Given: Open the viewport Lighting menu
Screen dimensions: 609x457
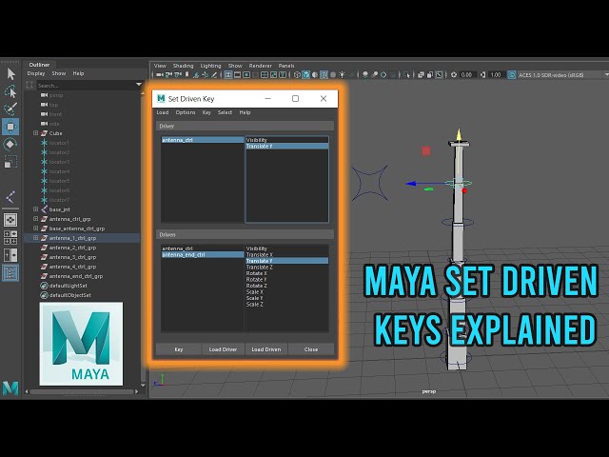Looking at the screenshot, I should [x=210, y=66].
